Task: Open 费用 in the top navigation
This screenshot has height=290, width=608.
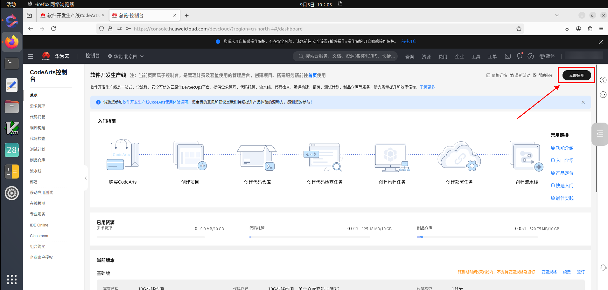Action: click(x=443, y=57)
